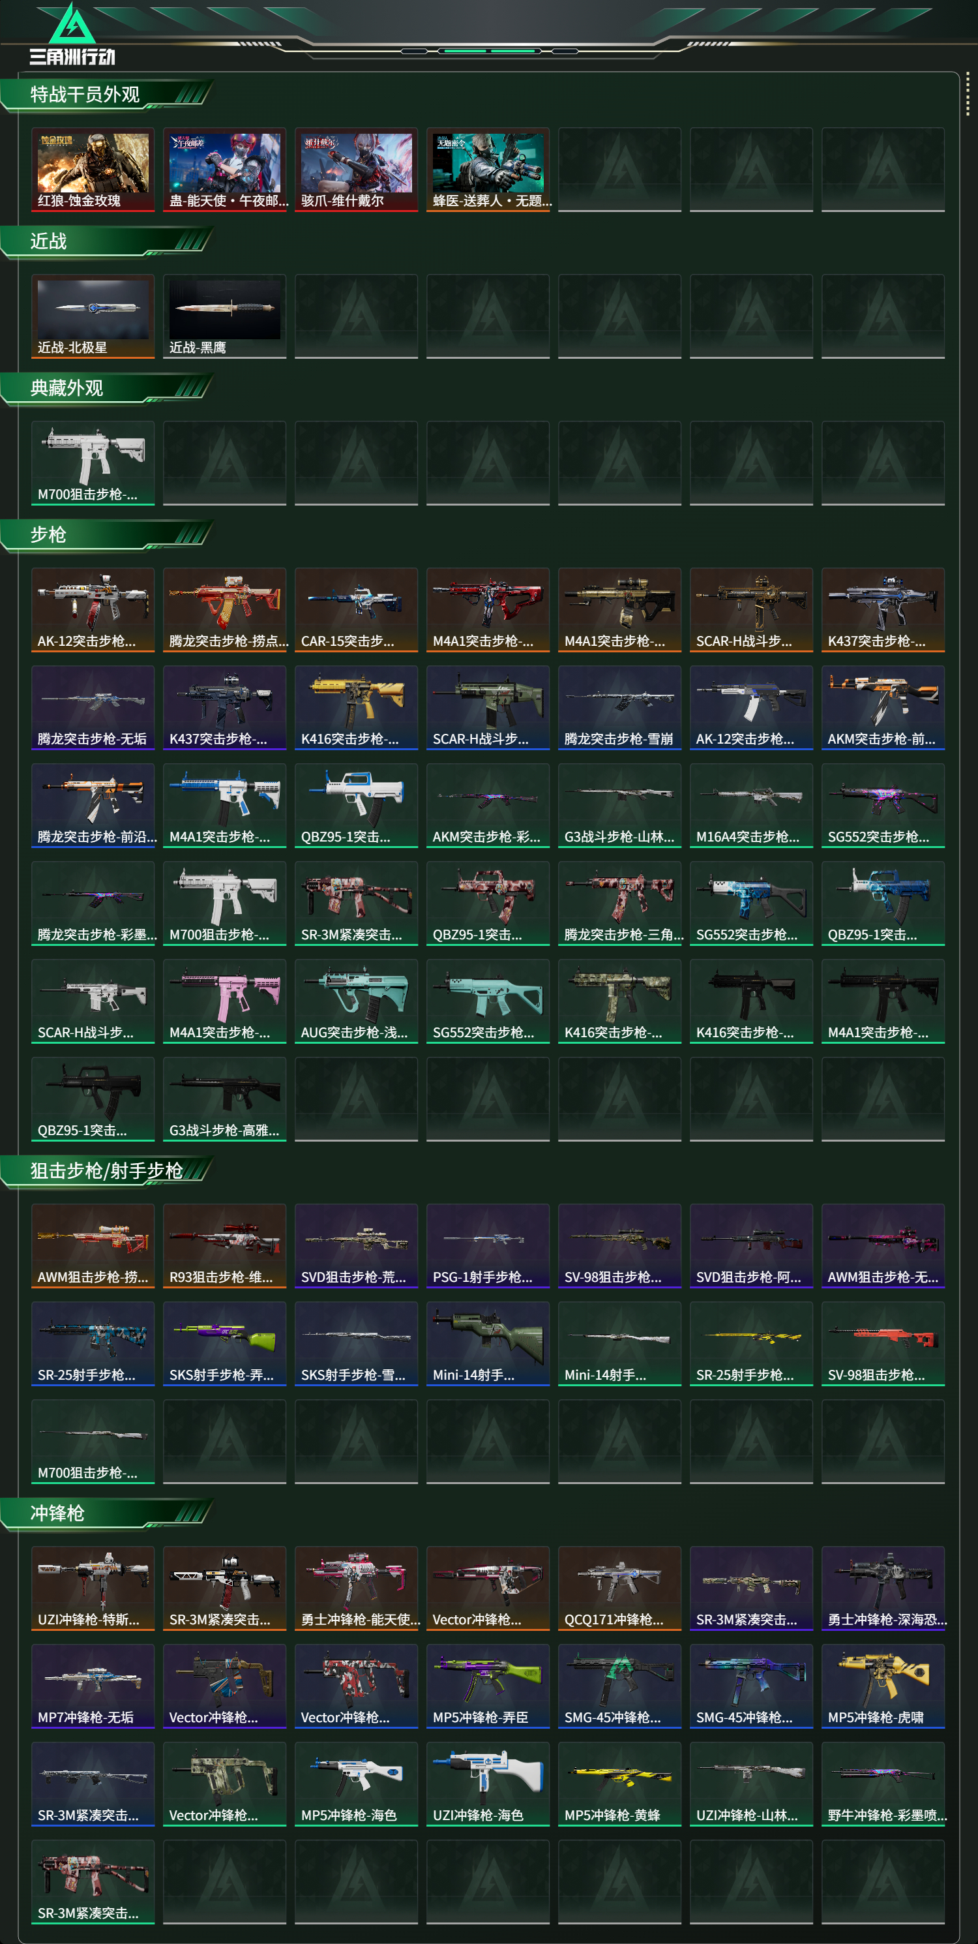Select the MP5冲锋枪-弄臣 skin
Image resolution: width=978 pixels, height=1944 pixels.
[x=488, y=1686]
